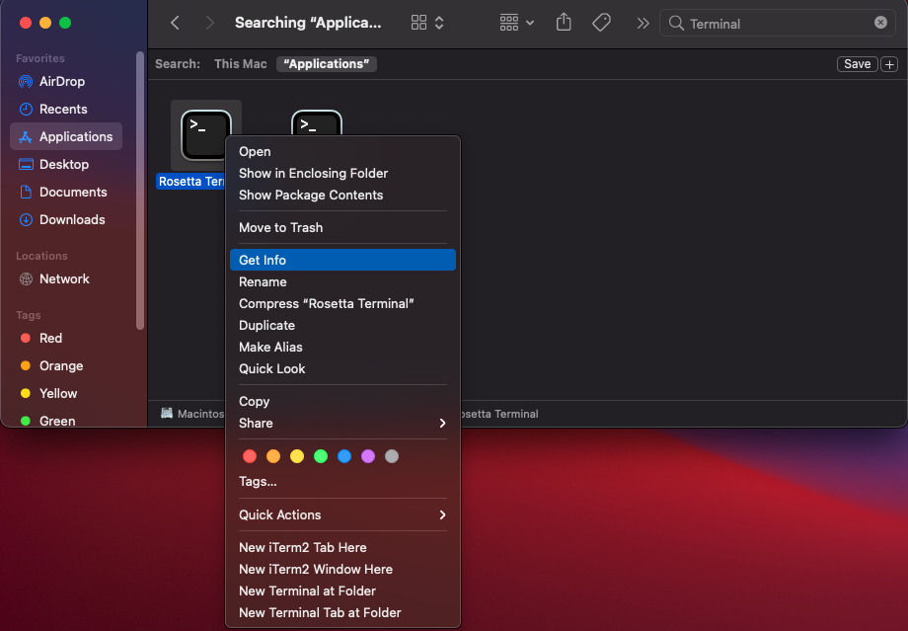
Task: Click the Share toolbar icon
Action: (x=564, y=23)
